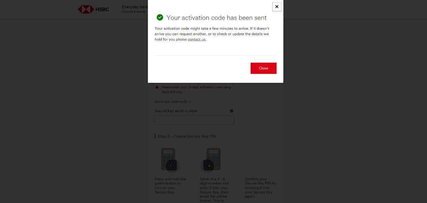Click the green checkmark success icon
The height and width of the screenshot is (203, 427).
(x=160, y=18)
